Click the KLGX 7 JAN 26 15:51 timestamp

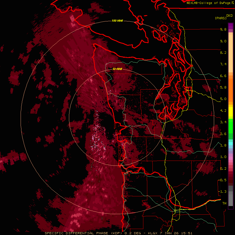pyautogui.click(x=170, y=233)
